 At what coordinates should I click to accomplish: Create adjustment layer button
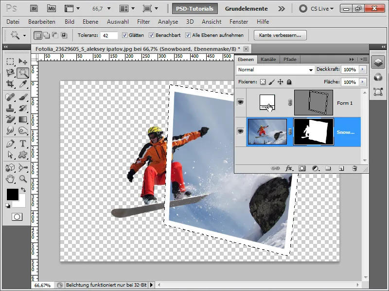point(315,168)
